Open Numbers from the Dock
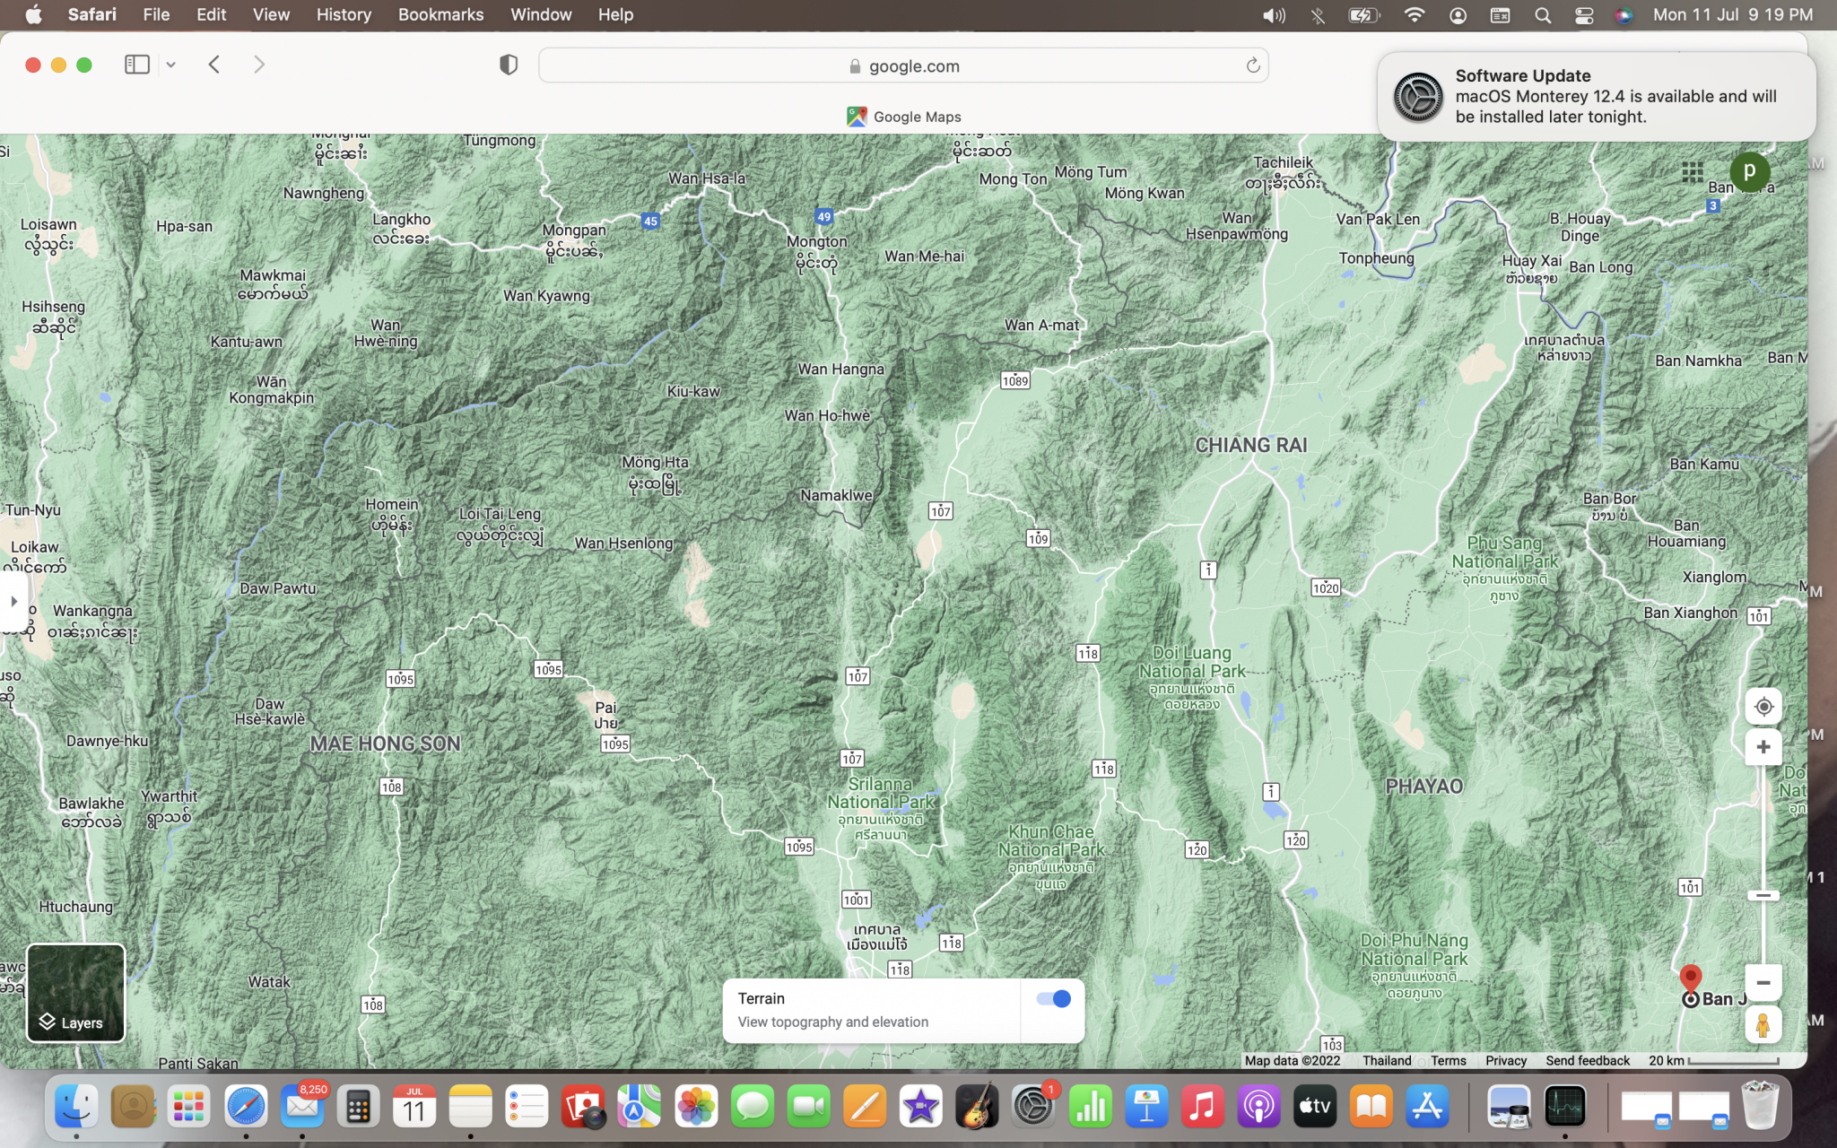This screenshot has height=1148, width=1837. (1090, 1106)
